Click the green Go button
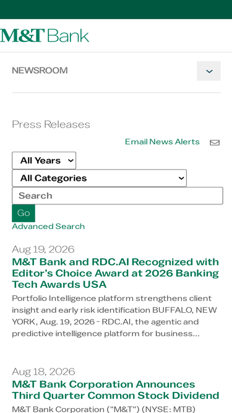This screenshot has height=413, width=232. pyautogui.click(x=24, y=213)
